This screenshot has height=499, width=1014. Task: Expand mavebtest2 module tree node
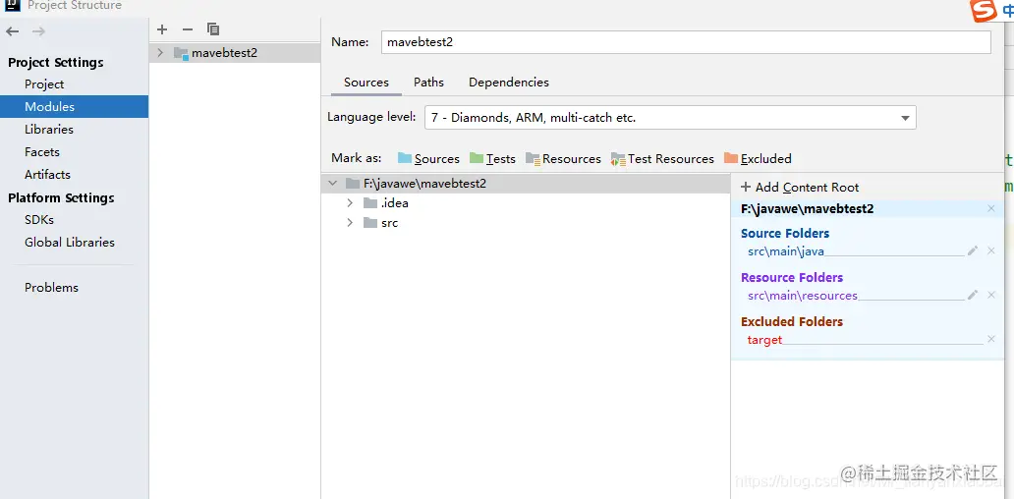161,53
